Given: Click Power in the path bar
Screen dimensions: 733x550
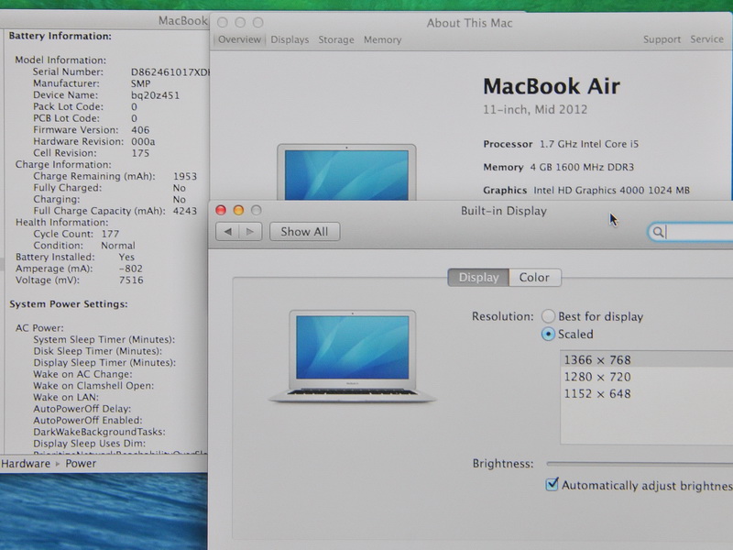Looking at the screenshot, I should coord(81,464).
